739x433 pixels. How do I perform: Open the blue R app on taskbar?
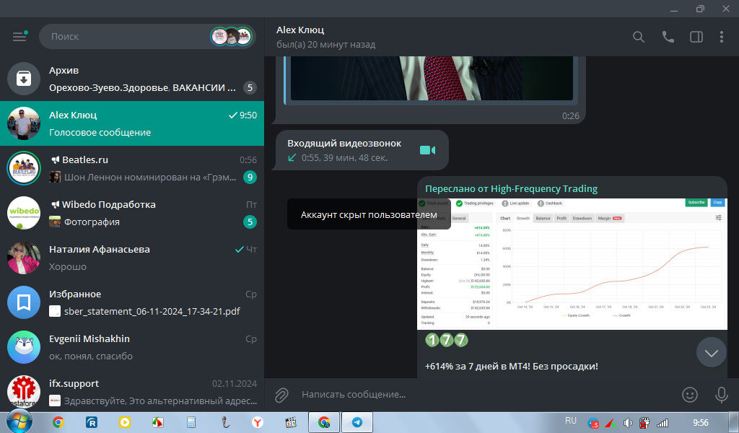click(x=92, y=422)
